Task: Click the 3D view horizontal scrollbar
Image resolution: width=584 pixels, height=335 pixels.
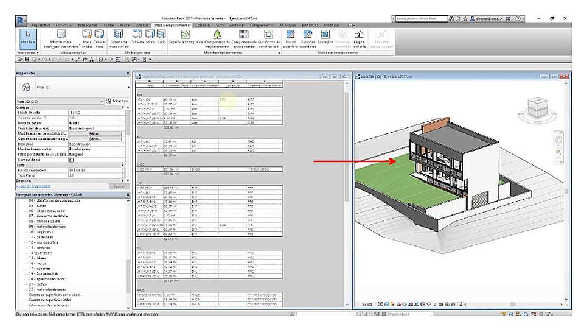Action: [512, 305]
